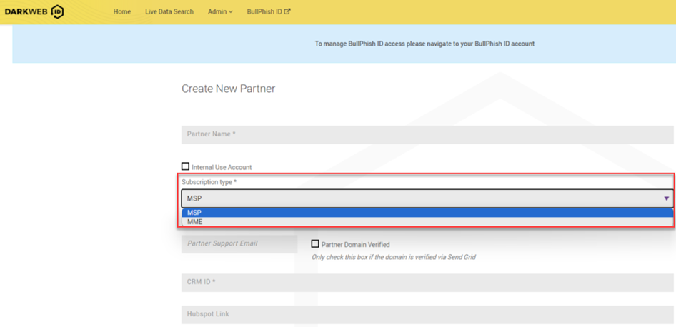This screenshot has width=676, height=327.
Task: Open the Admin navigation menu
Action: click(x=217, y=11)
